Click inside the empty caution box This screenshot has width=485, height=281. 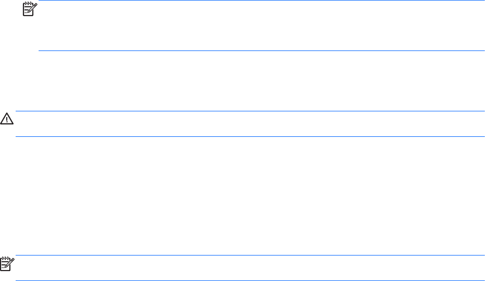pos(250,124)
